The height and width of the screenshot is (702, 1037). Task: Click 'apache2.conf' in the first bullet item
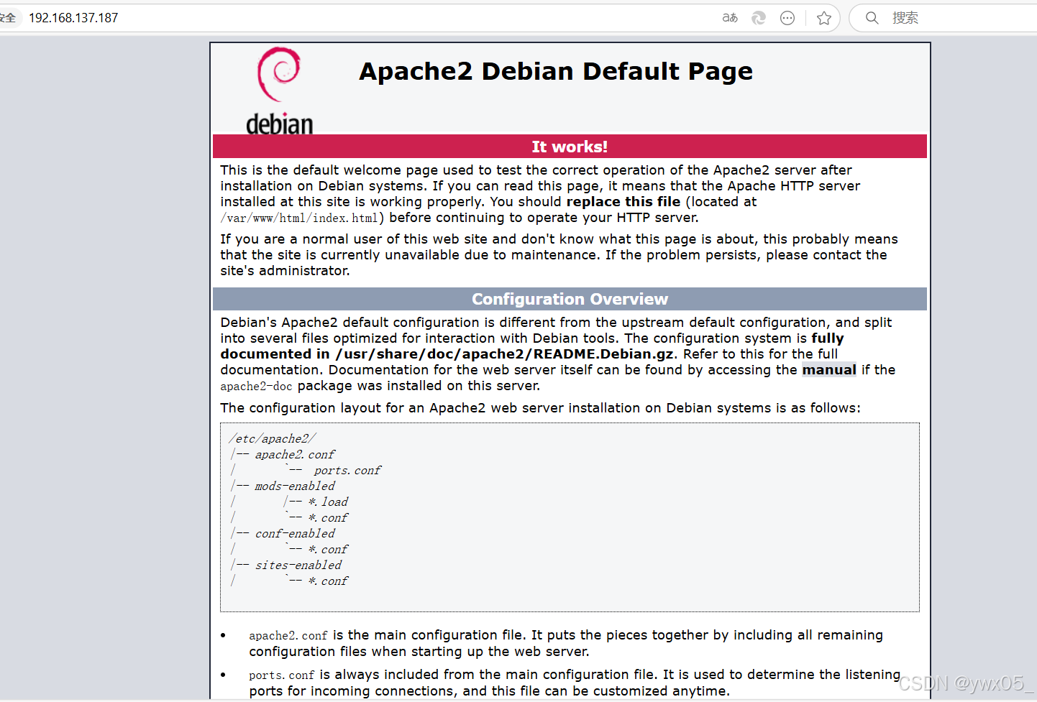(288, 636)
